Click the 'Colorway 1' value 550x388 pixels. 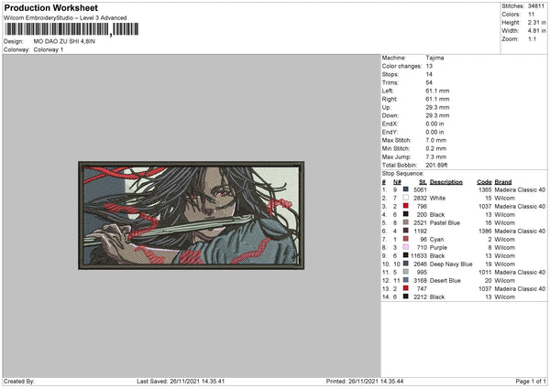click(49, 49)
